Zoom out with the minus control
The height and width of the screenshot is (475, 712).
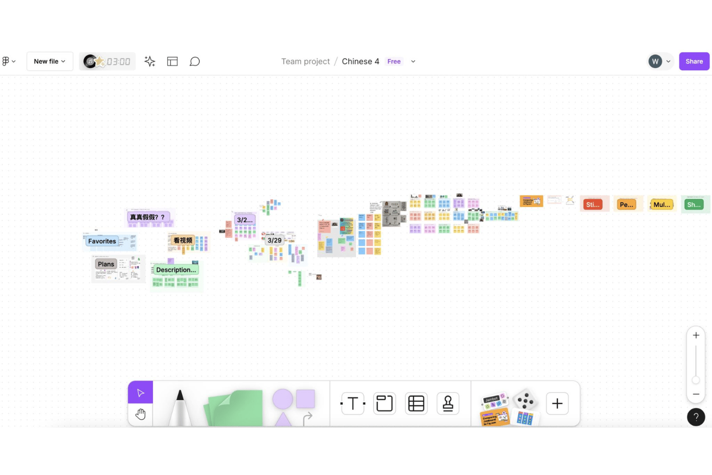[696, 394]
